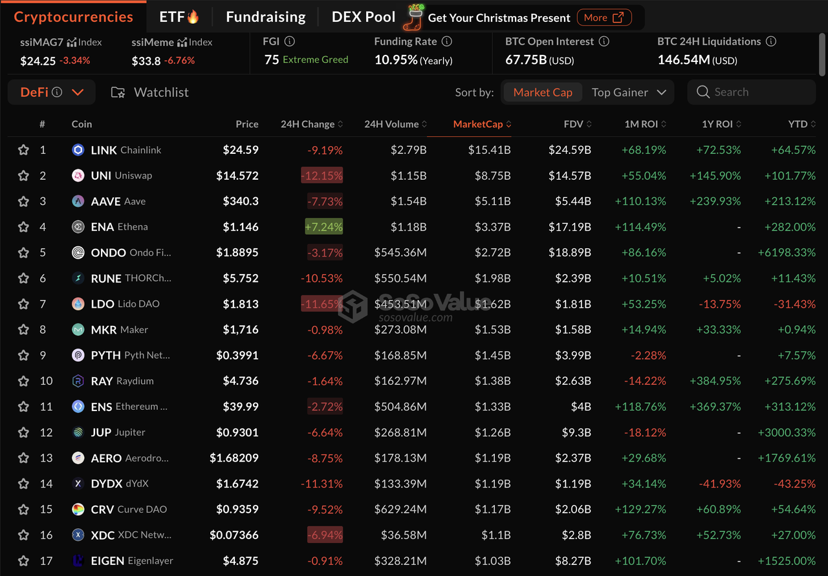Viewport: 828px width, 576px height.
Task: Toggle the favorite star for ENA
Action: pos(23,227)
